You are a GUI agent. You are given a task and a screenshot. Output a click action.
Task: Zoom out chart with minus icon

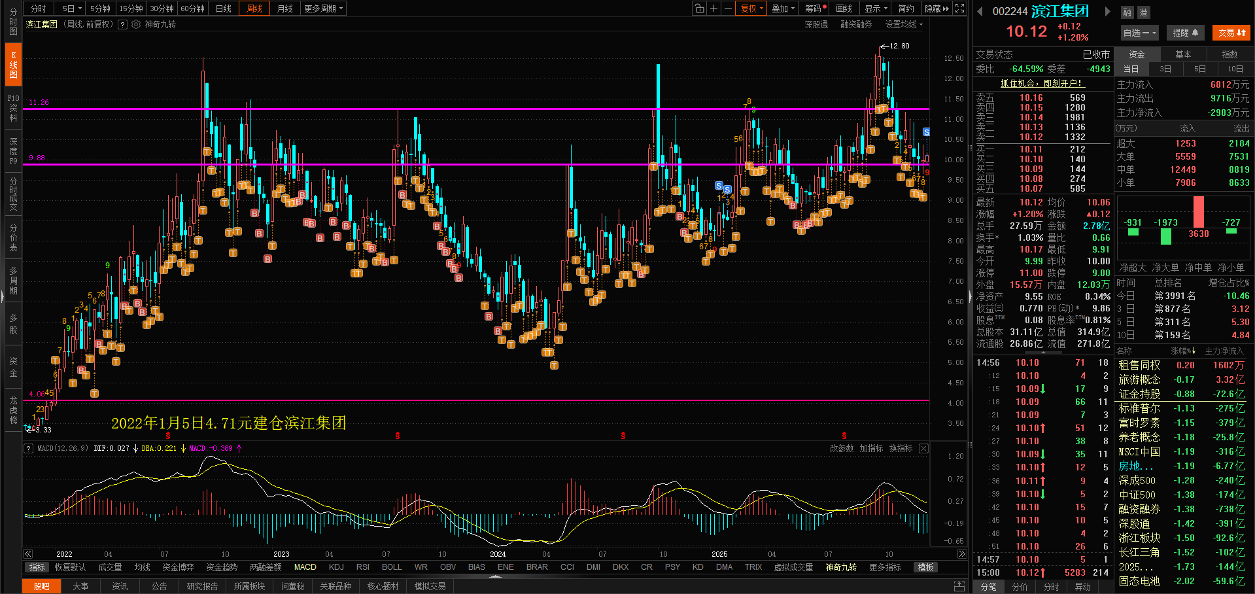point(728,9)
